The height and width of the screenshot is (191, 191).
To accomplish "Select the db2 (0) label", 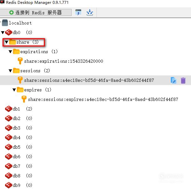I will [x=23, y=118].
